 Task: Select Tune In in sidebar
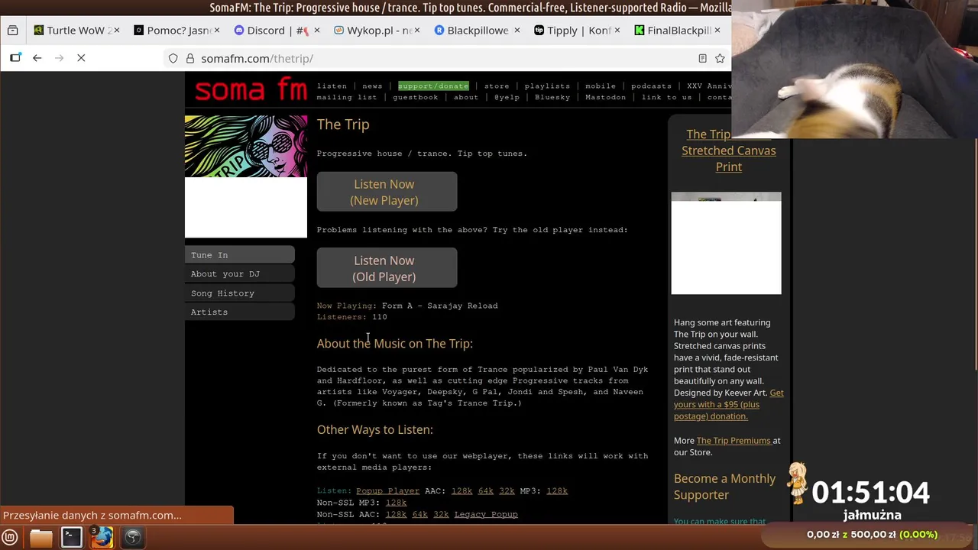(240, 255)
